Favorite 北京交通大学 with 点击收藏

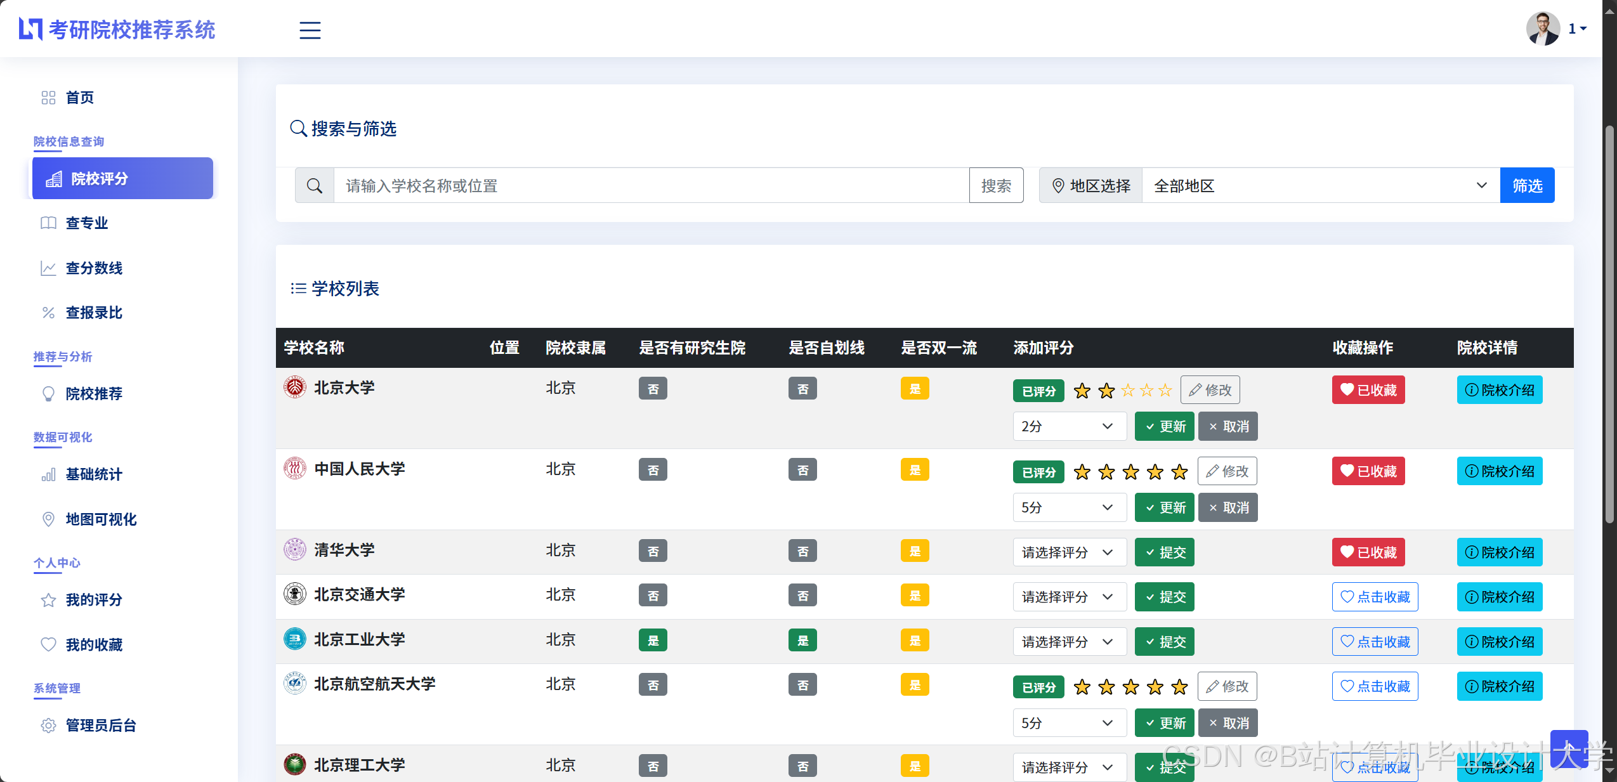click(x=1374, y=596)
